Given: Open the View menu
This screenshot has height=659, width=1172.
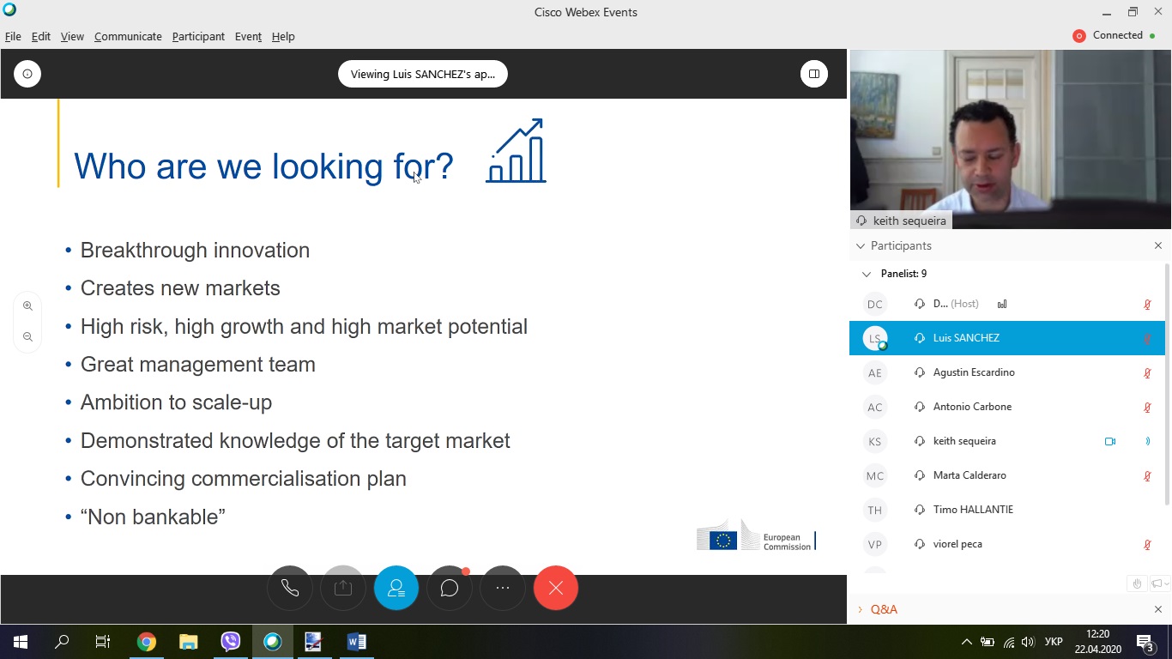Looking at the screenshot, I should (72, 36).
